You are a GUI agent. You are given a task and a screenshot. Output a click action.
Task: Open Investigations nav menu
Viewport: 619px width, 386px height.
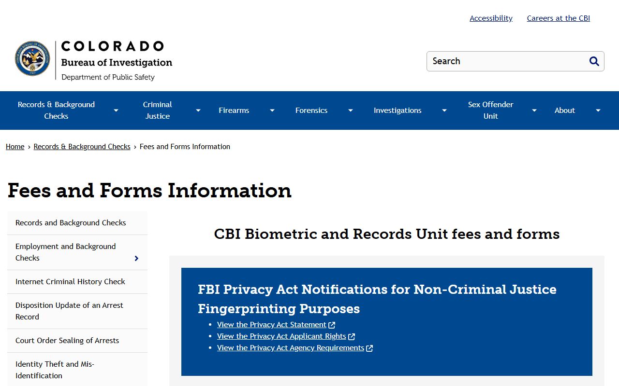click(398, 110)
